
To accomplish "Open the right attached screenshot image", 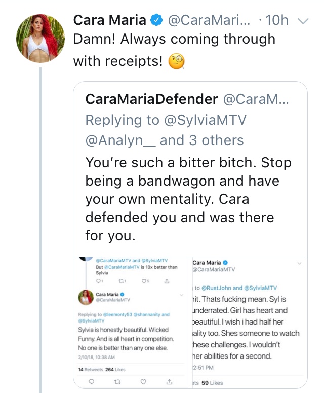I will [x=248, y=323].
